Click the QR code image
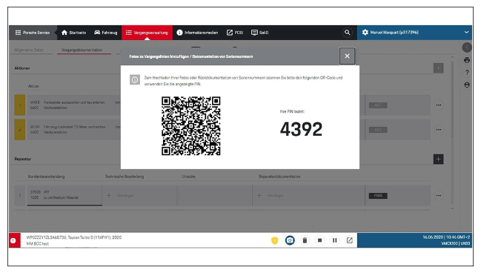The height and width of the screenshot is (273, 481). point(190,126)
